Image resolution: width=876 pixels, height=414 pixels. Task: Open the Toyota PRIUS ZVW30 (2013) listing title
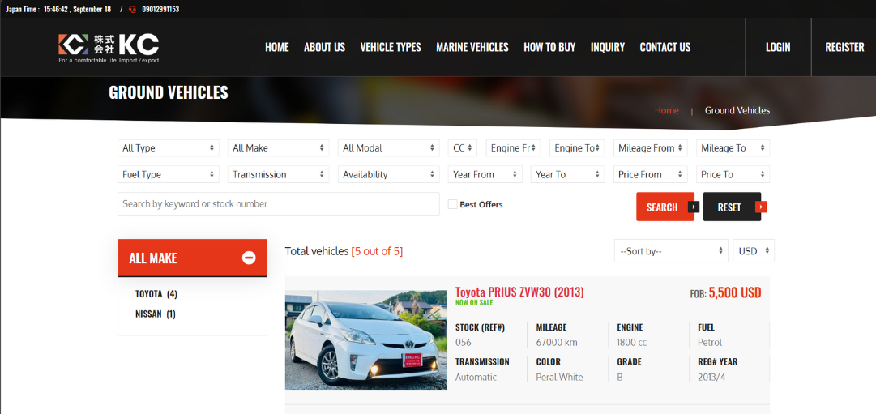pos(519,292)
